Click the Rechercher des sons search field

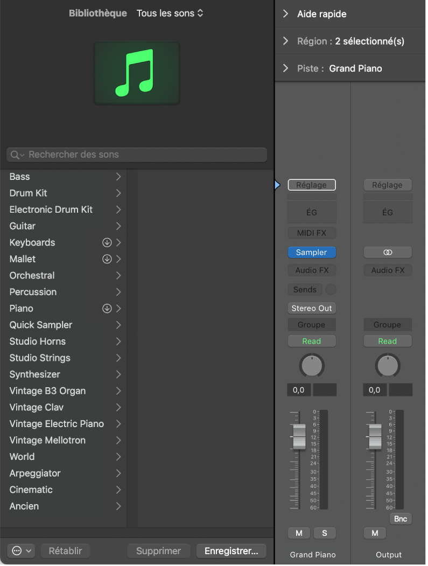click(x=145, y=155)
